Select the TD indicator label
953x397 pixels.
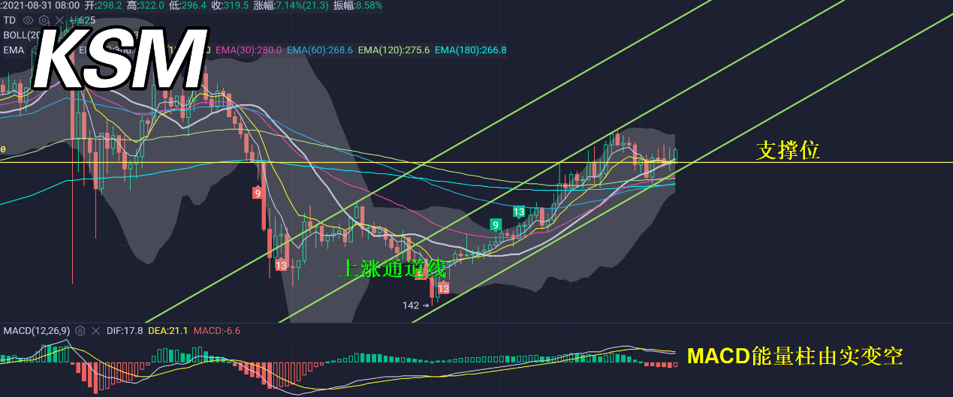click(x=10, y=20)
